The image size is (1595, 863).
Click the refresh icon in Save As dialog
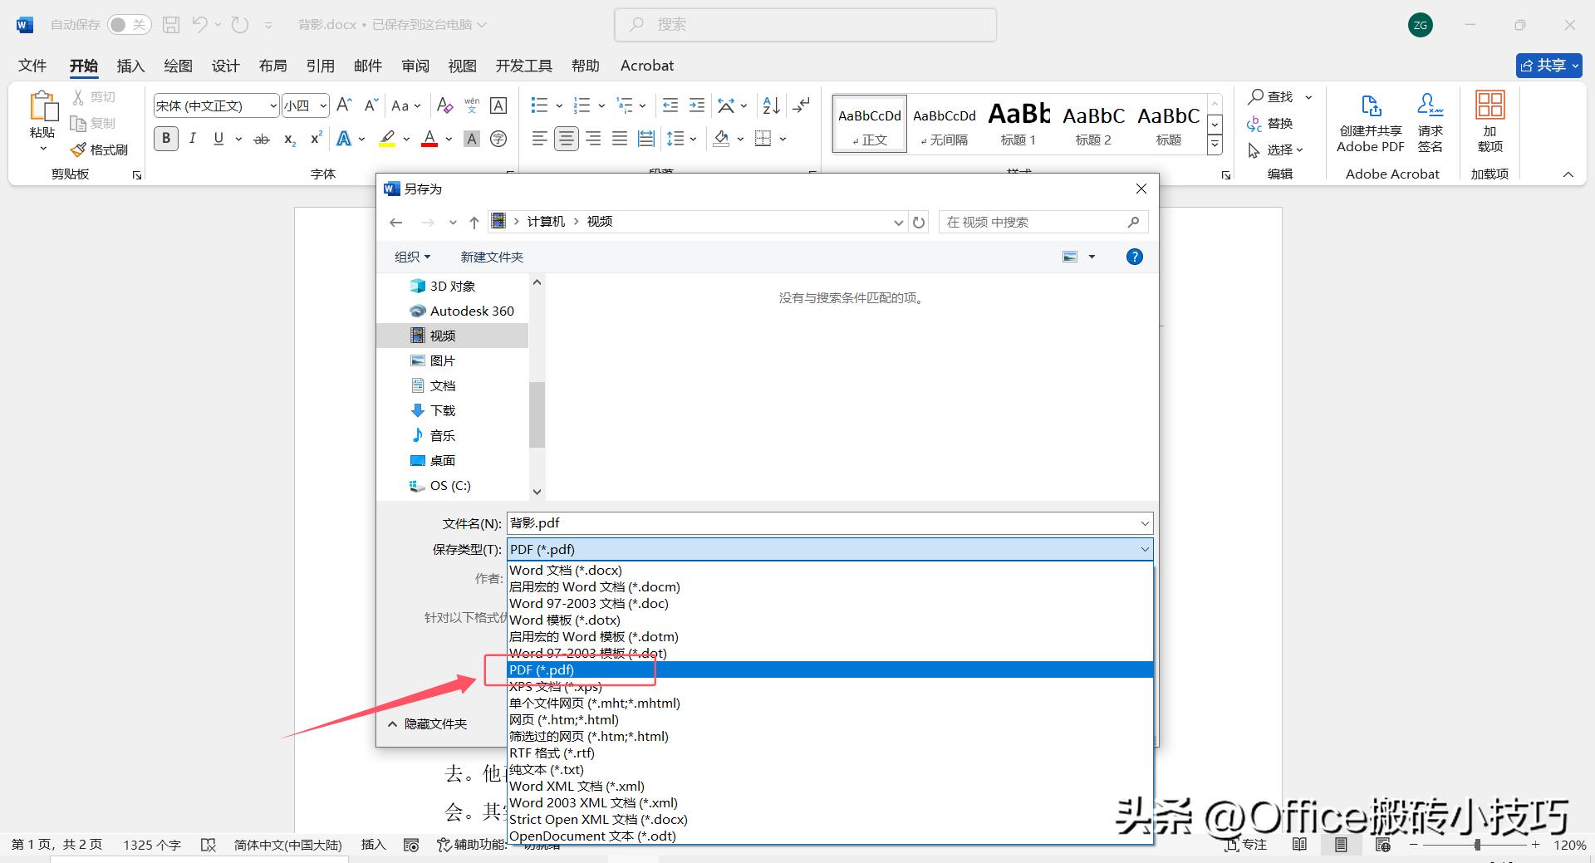[918, 222]
